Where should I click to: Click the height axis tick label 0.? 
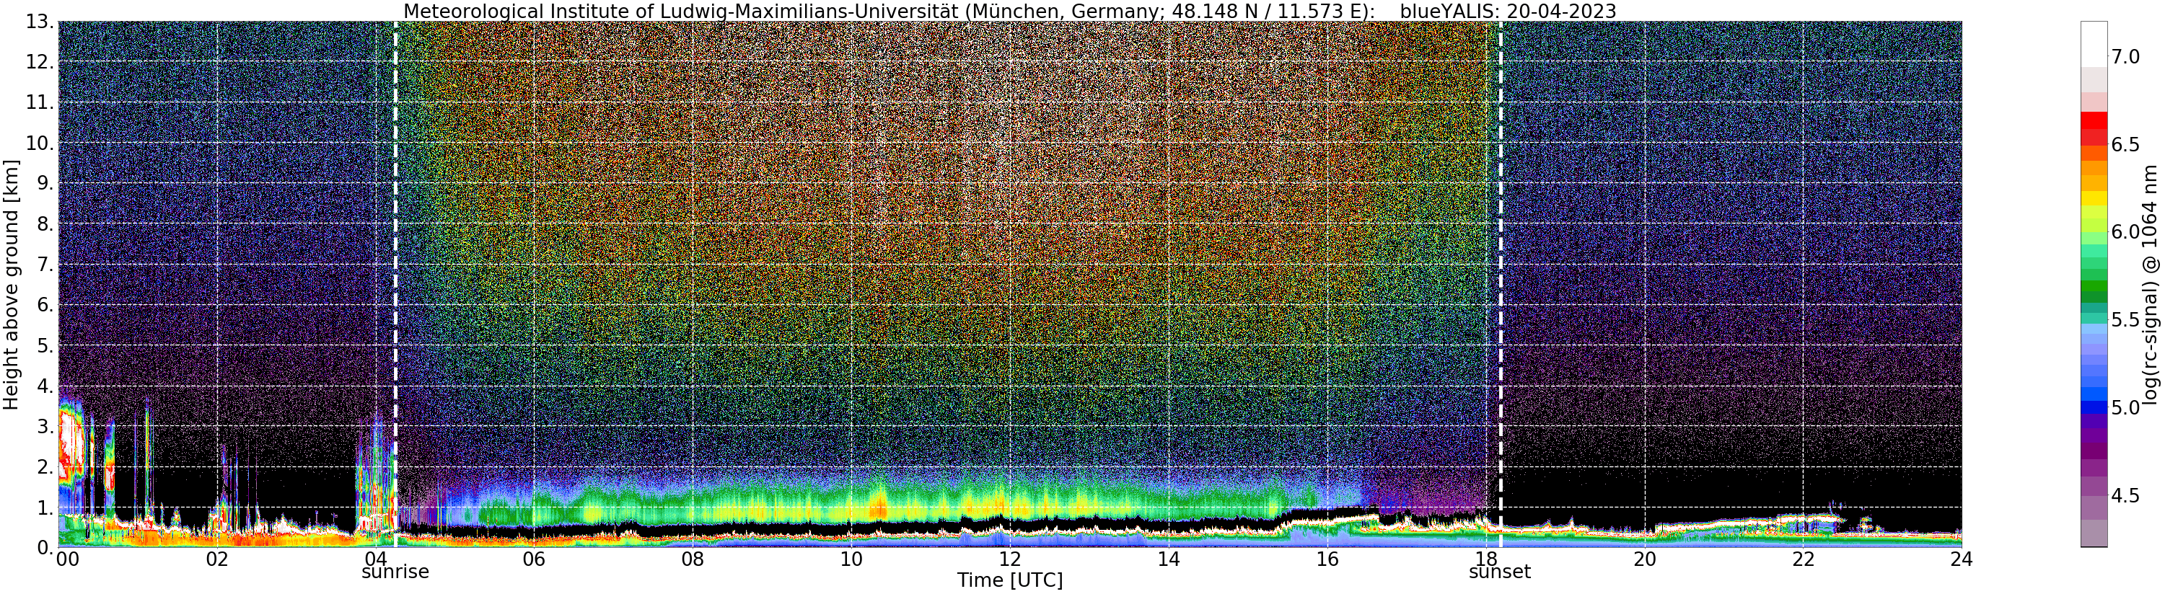45,547
